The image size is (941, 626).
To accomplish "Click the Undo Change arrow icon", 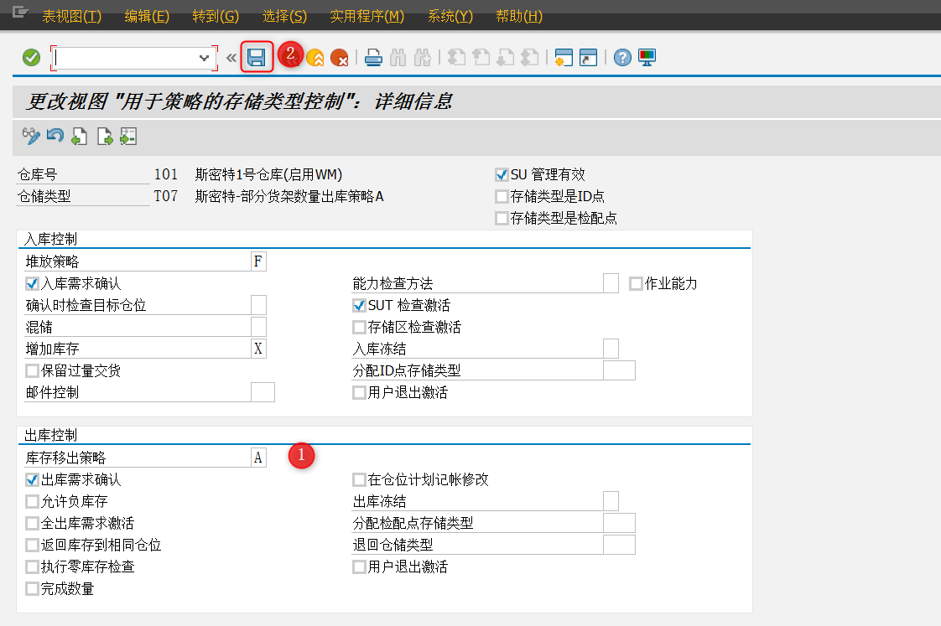I will [55, 136].
